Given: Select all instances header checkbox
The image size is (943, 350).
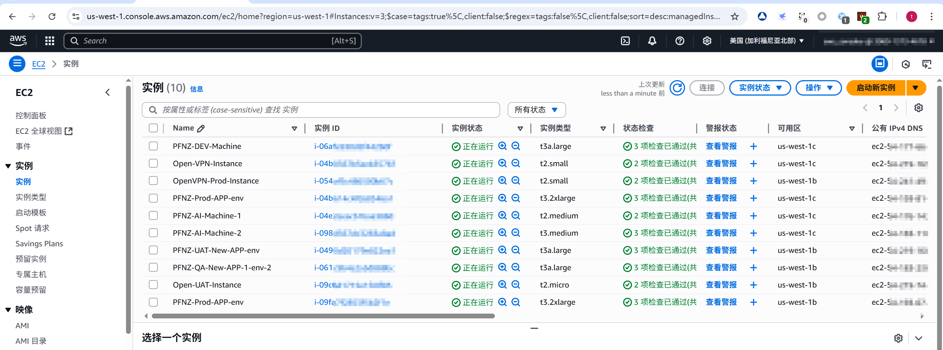Looking at the screenshot, I should click(x=153, y=128).
